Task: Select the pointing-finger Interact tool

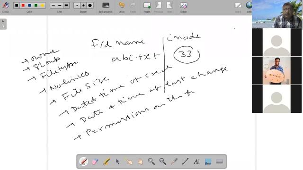Action: pos(129,161)
